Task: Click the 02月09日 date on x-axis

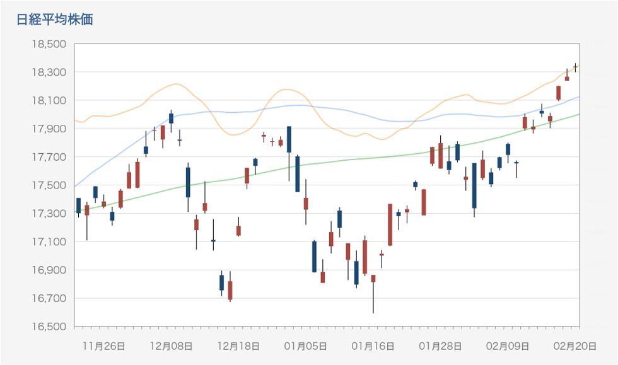Action: pyautogui.click(x=508, y=346)
